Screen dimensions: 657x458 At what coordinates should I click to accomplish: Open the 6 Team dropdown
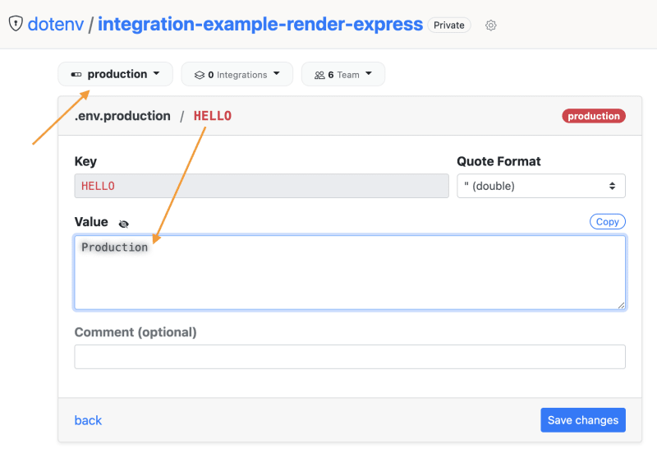[x=343, y=74]
